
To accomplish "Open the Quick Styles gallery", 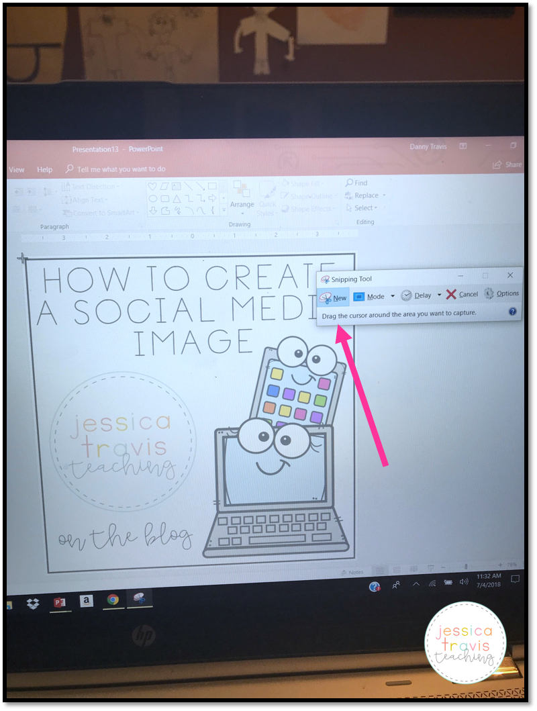I will pos(267,199).
